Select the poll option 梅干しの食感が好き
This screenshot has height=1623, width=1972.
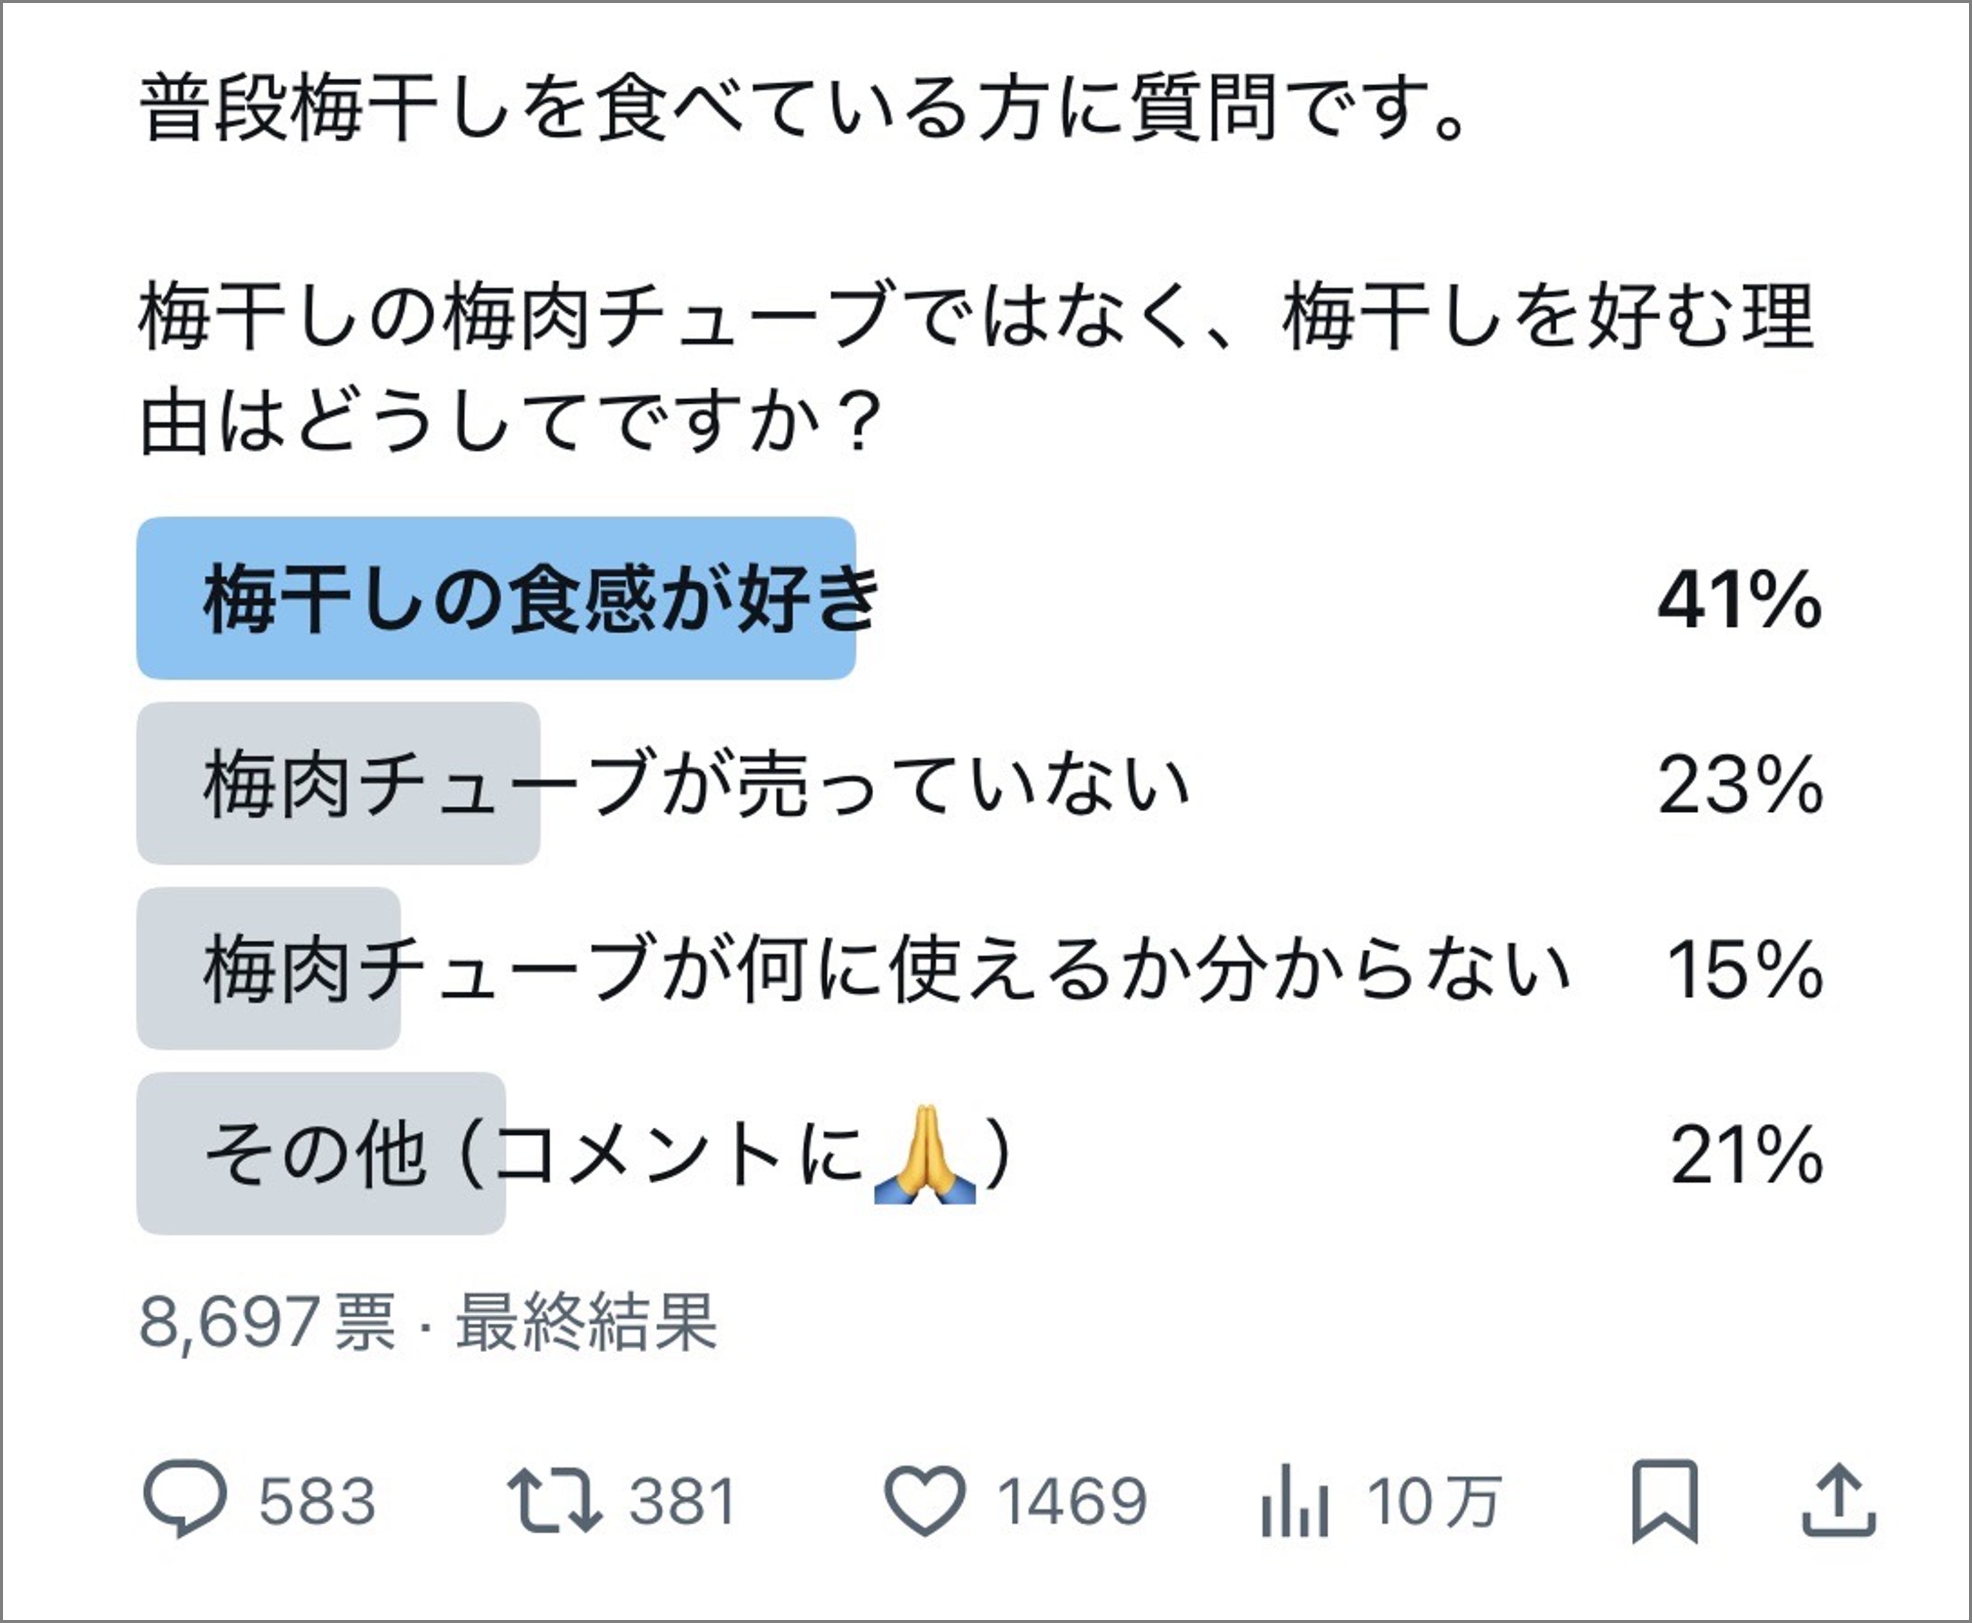[x=542, y=598]
